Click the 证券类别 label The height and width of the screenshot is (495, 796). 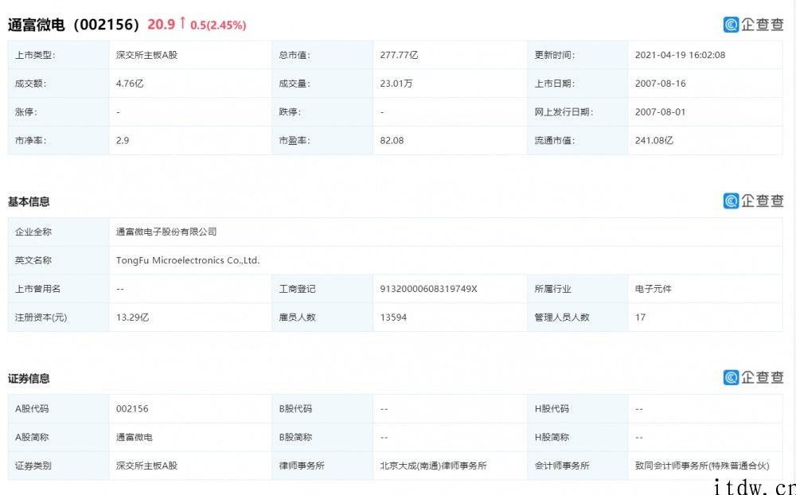tap(33, 465)
